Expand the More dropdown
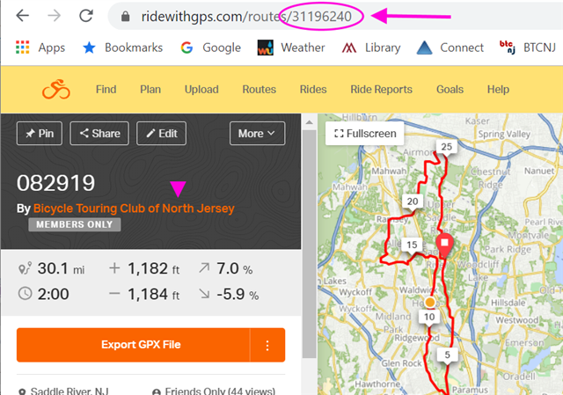563x395 pixels. tap(258, 133)
